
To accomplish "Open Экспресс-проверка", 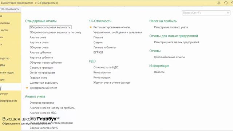I will 42,103.
